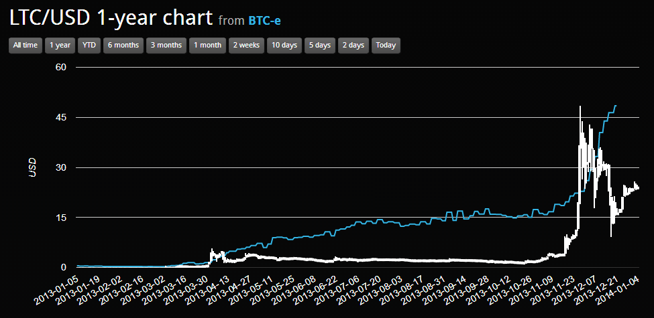
Task: Click the 0 value on the y-axis
Action: coord(64,267)
